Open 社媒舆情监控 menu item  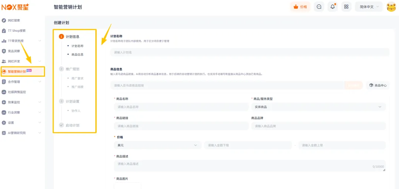pos(17,92)
